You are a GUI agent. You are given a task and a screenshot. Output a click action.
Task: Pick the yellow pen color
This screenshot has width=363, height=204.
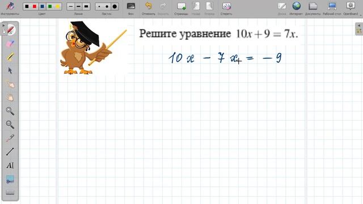coord(57,6)
